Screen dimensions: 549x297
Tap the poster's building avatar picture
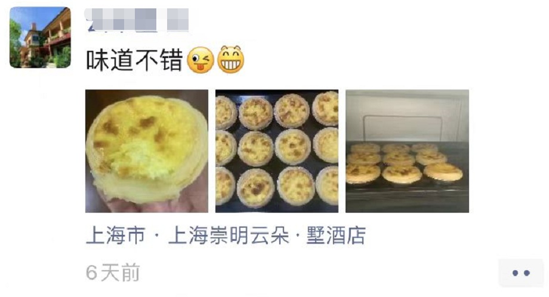[x=40, y=38]
